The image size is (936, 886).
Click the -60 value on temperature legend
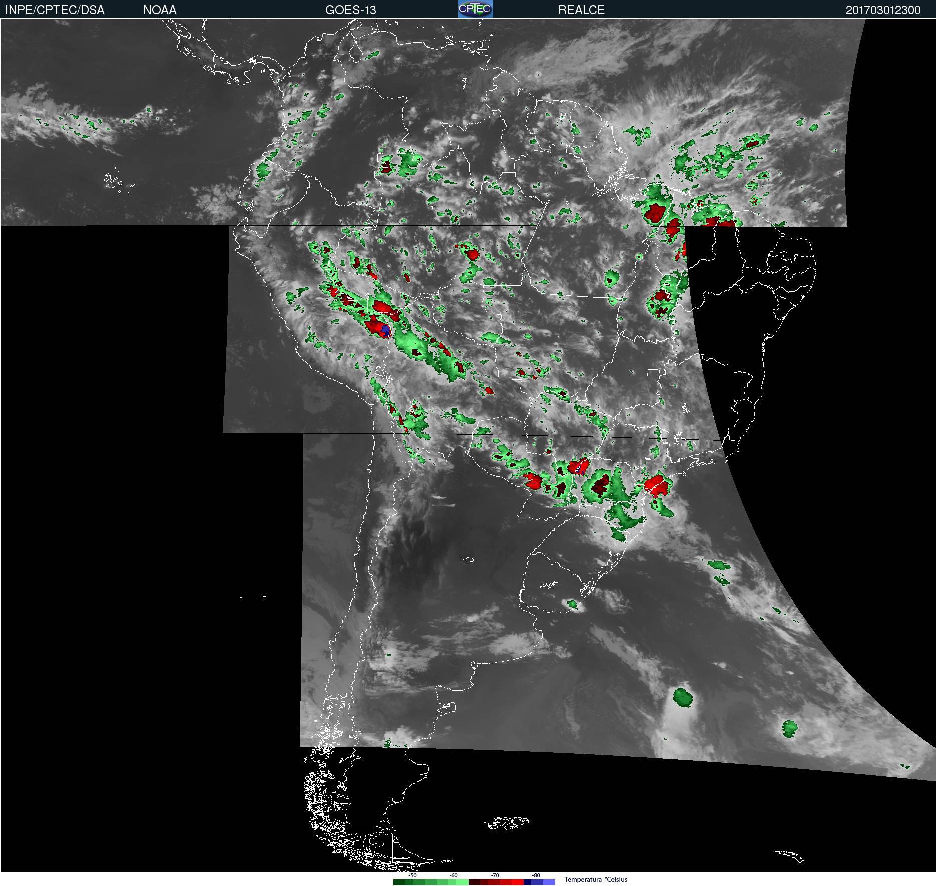453,875
